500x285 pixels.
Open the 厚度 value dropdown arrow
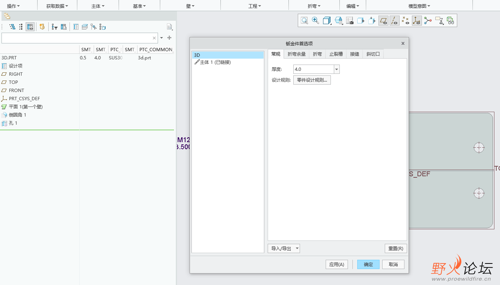point(336,69)
